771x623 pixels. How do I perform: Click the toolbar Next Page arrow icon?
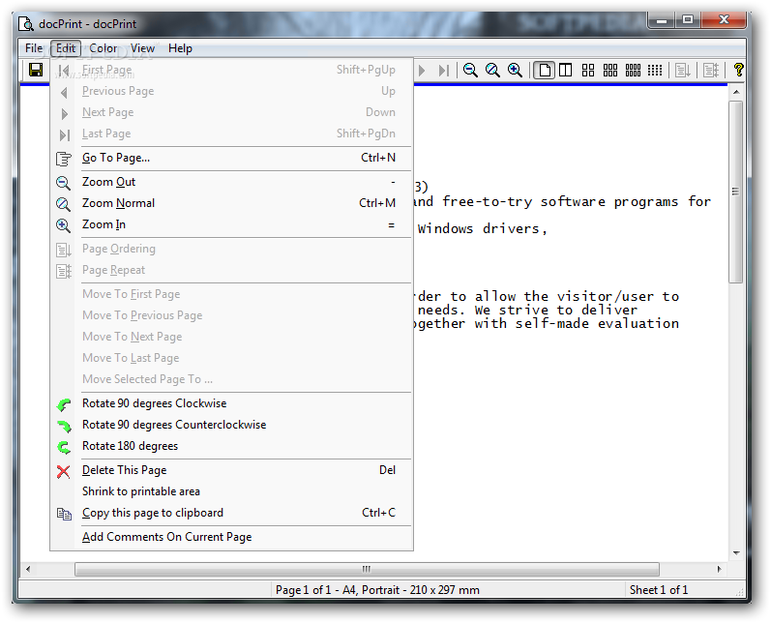coord(422,71)
